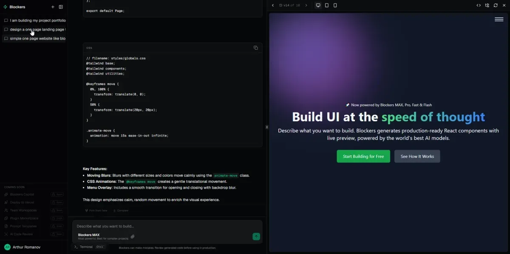Open the code view icon in preview toolbar
The height and width of the screenshot is (254, 510).
[479, 6]
